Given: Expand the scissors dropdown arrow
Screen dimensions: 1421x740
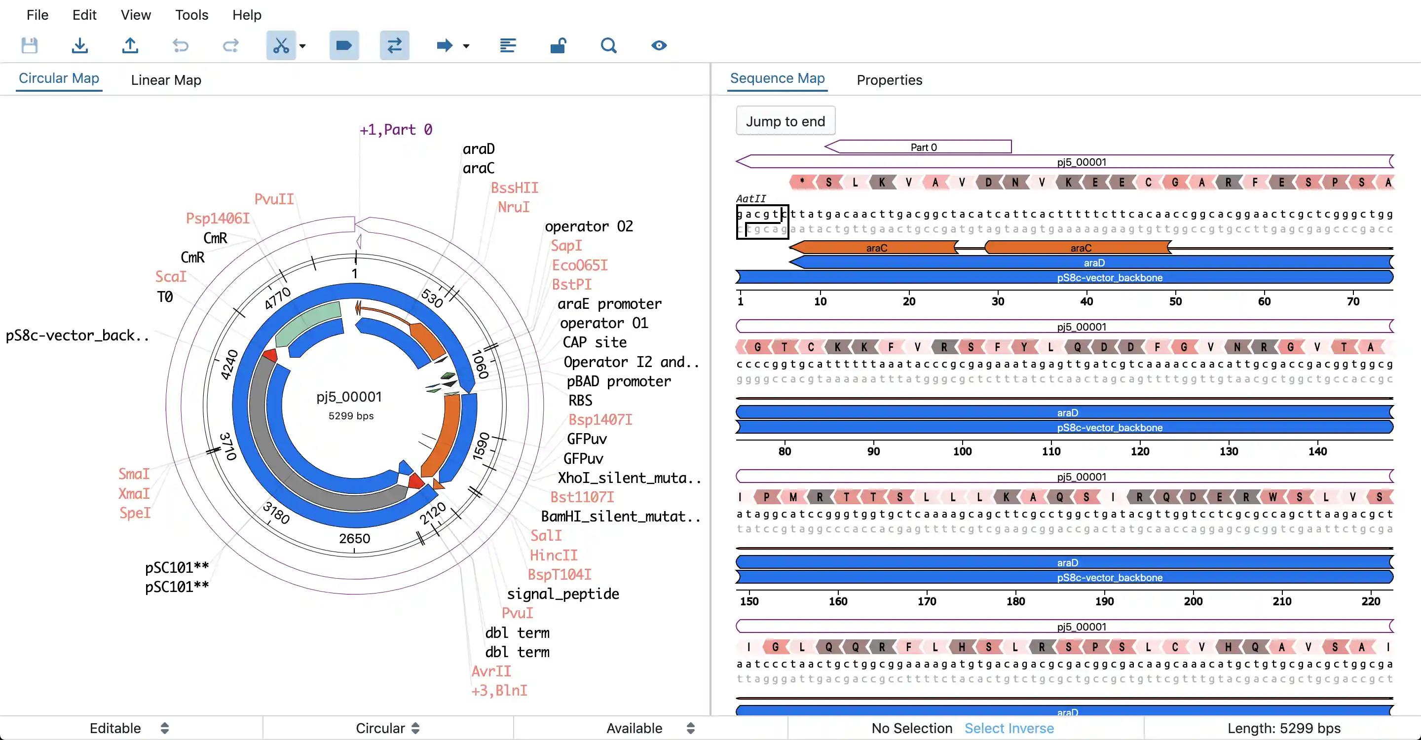Looking at the screenshot, I should pos(302,46).
